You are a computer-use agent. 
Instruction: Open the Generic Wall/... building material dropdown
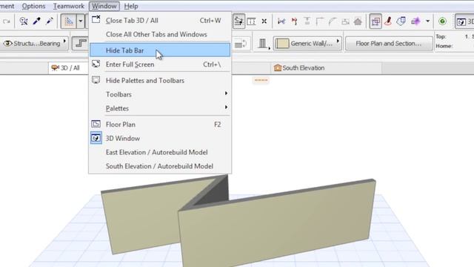point(308,43)
